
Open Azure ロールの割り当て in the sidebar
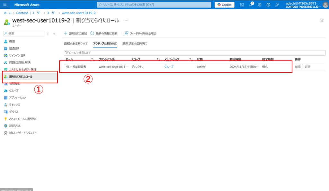point(23,119)
